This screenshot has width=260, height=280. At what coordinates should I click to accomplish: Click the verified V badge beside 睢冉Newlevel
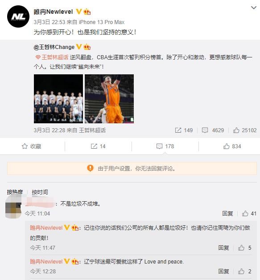pyautogui.click(x=78, y=12)
